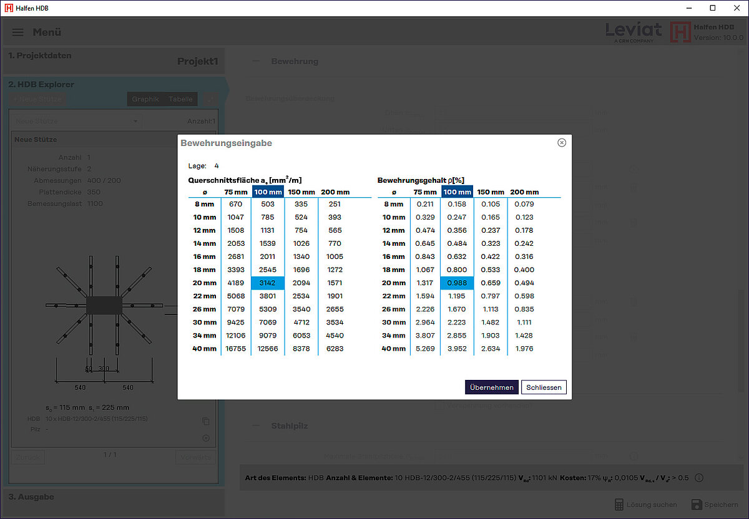Switch to the Tabelle view

[x=181, y=99]
